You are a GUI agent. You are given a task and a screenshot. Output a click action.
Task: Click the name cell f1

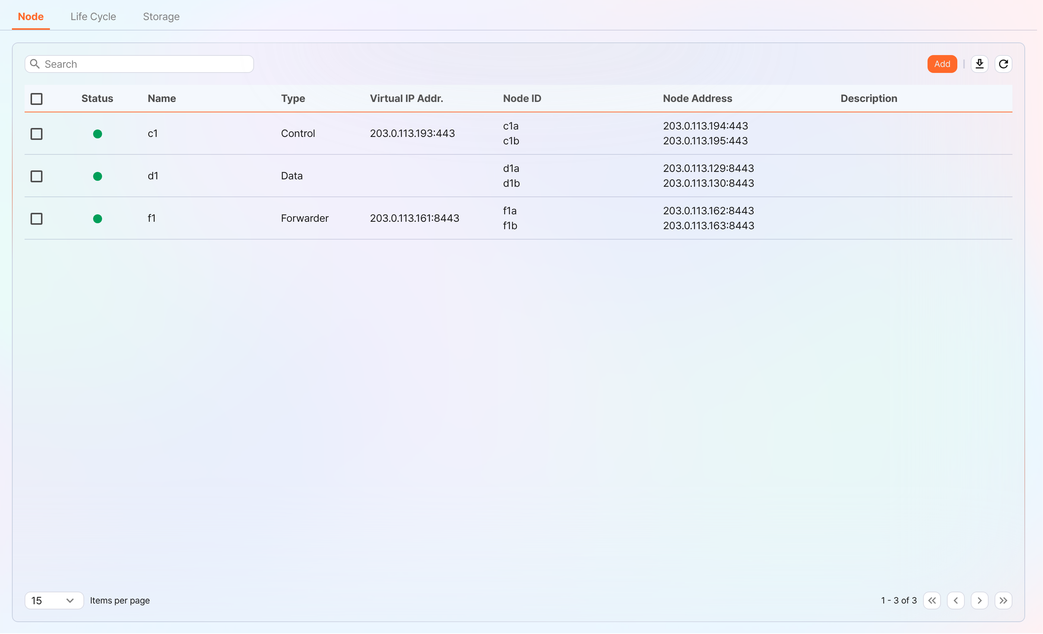[x=152, y=218]
